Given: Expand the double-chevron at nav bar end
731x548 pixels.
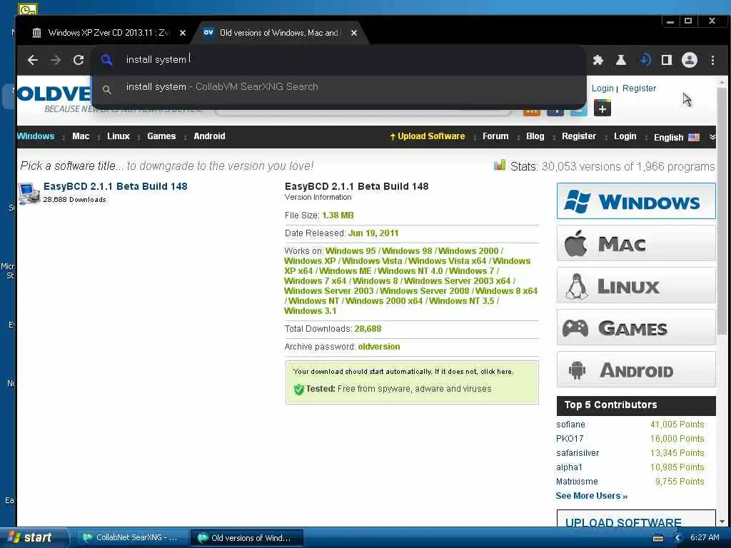Looking at the screenshot, I should click(712, 137).
